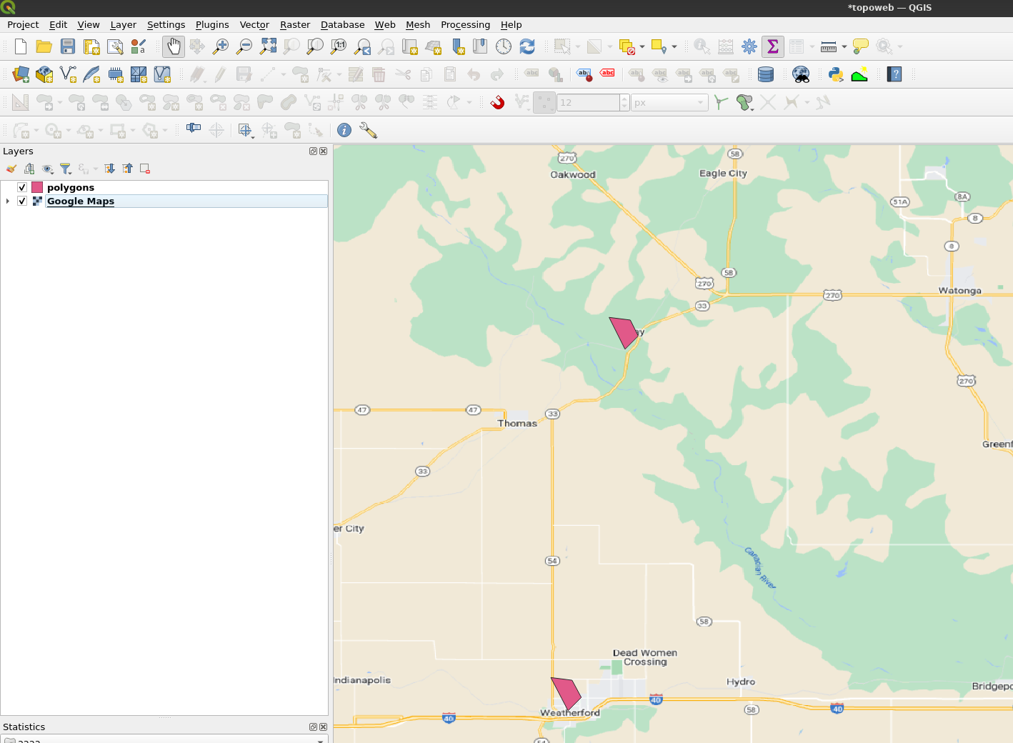Open the Data Source Manager
Viewport: 1013px width, 743px height.
21,74
